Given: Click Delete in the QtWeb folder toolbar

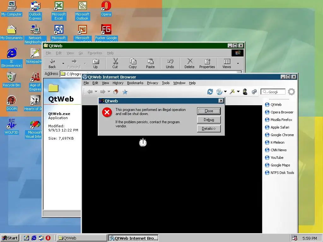Looking at the screenshot, I should click(x=190, y=63).
